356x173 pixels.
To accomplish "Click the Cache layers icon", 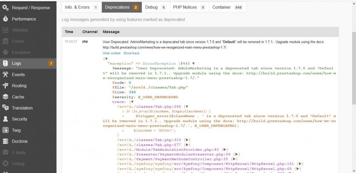I will pos(5,97).
